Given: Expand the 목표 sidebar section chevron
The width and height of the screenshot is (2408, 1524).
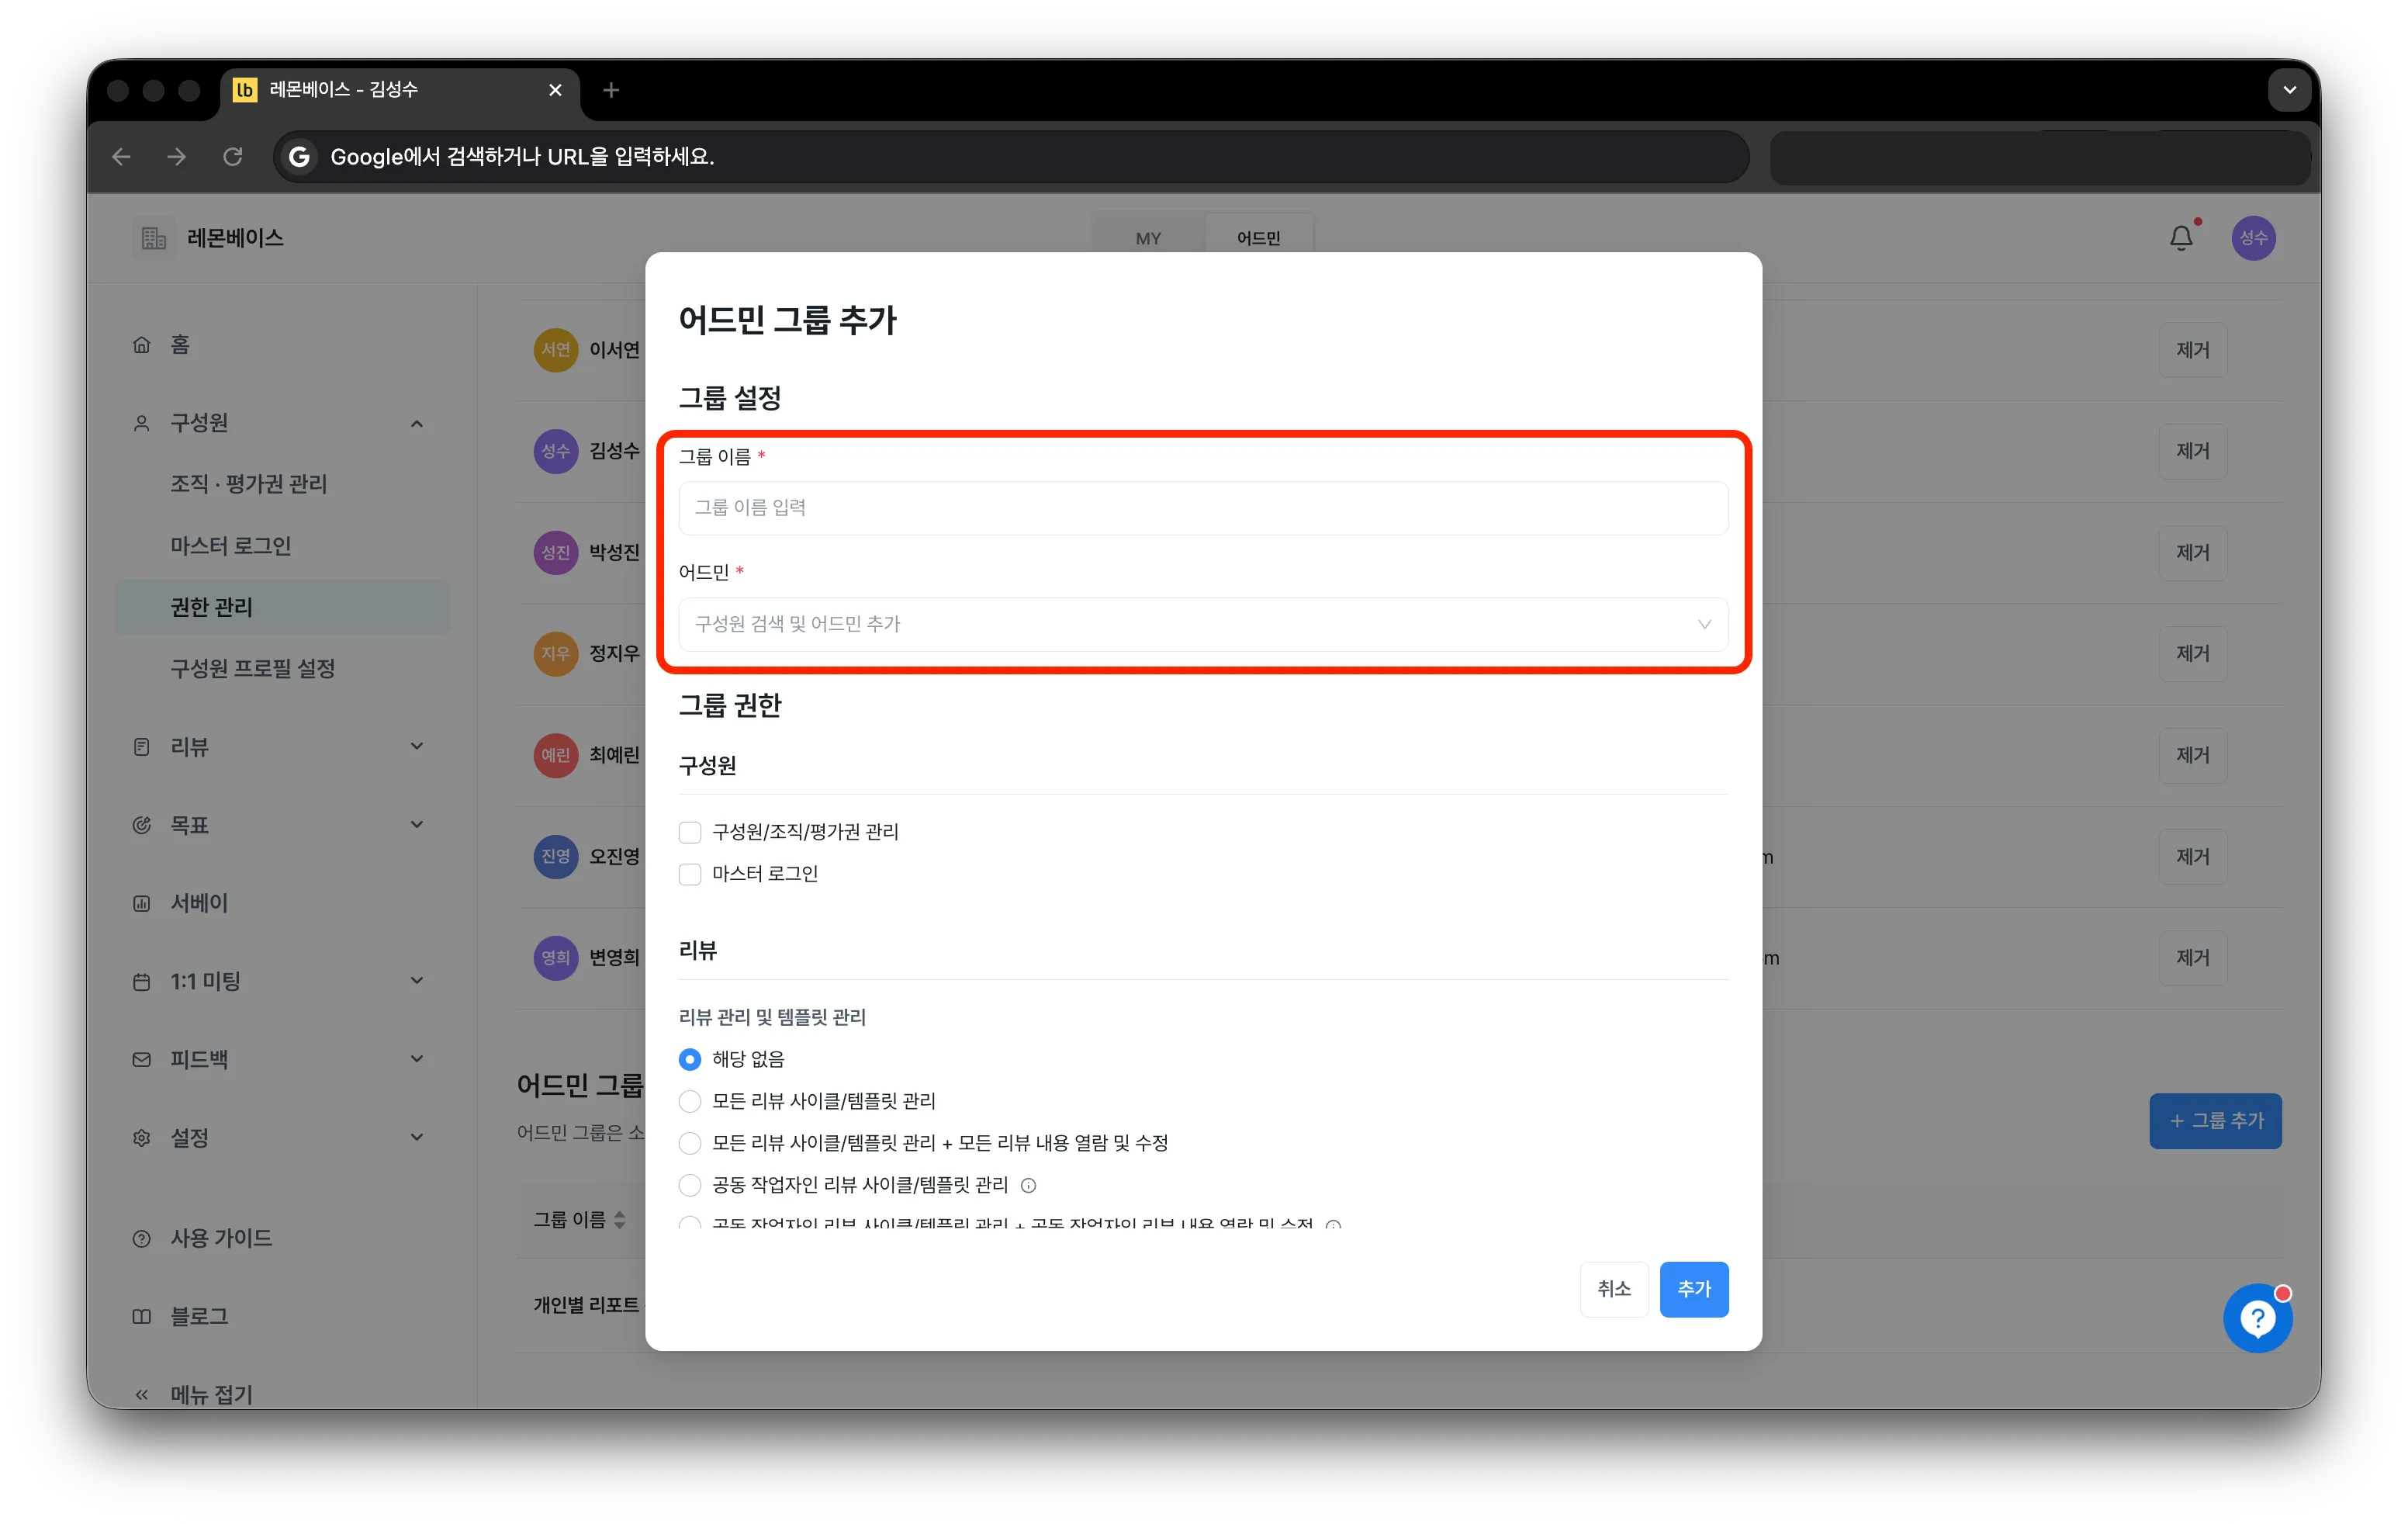Looking at the screenshot, I should point(417,824).
